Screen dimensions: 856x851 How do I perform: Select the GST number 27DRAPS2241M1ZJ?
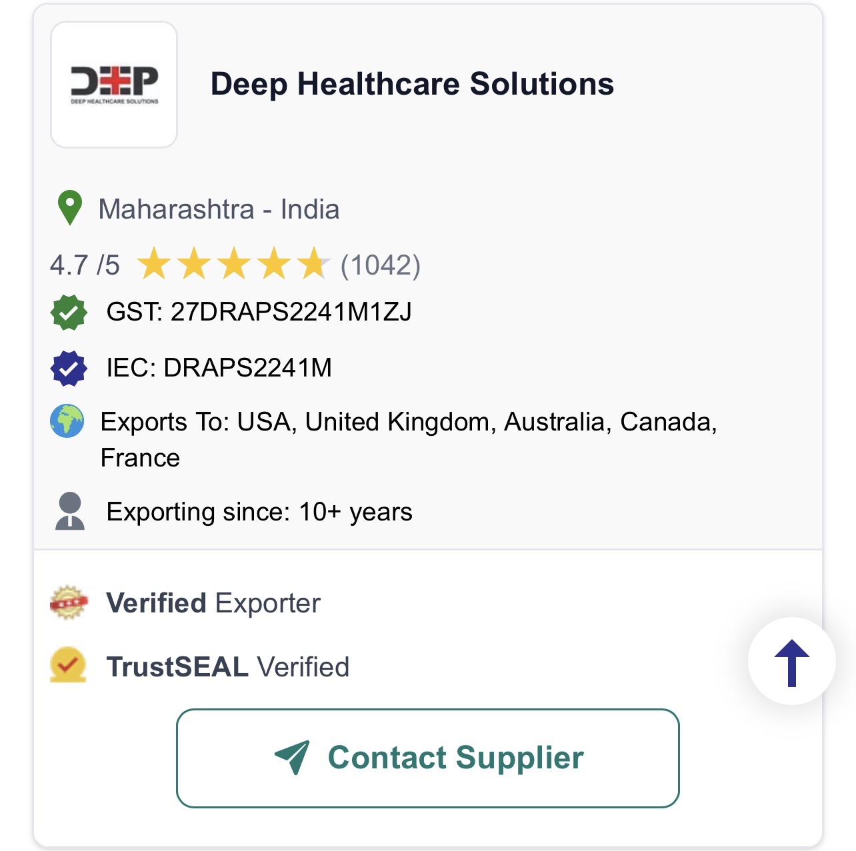click(x=259, y=311)
